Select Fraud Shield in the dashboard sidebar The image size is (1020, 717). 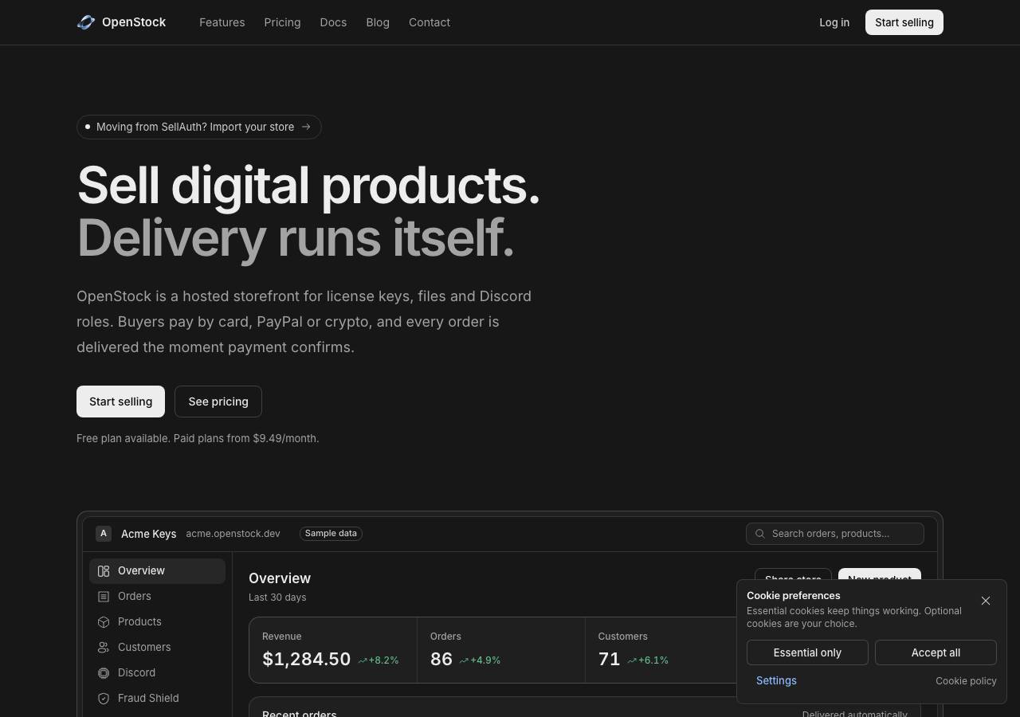pos(158,699)
